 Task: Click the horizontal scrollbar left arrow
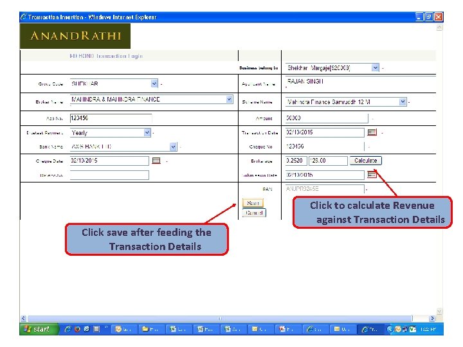pyautogui.click(x=24, y=318)
